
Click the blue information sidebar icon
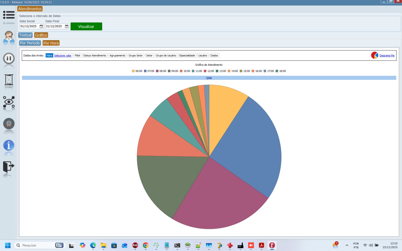(9, 145)
